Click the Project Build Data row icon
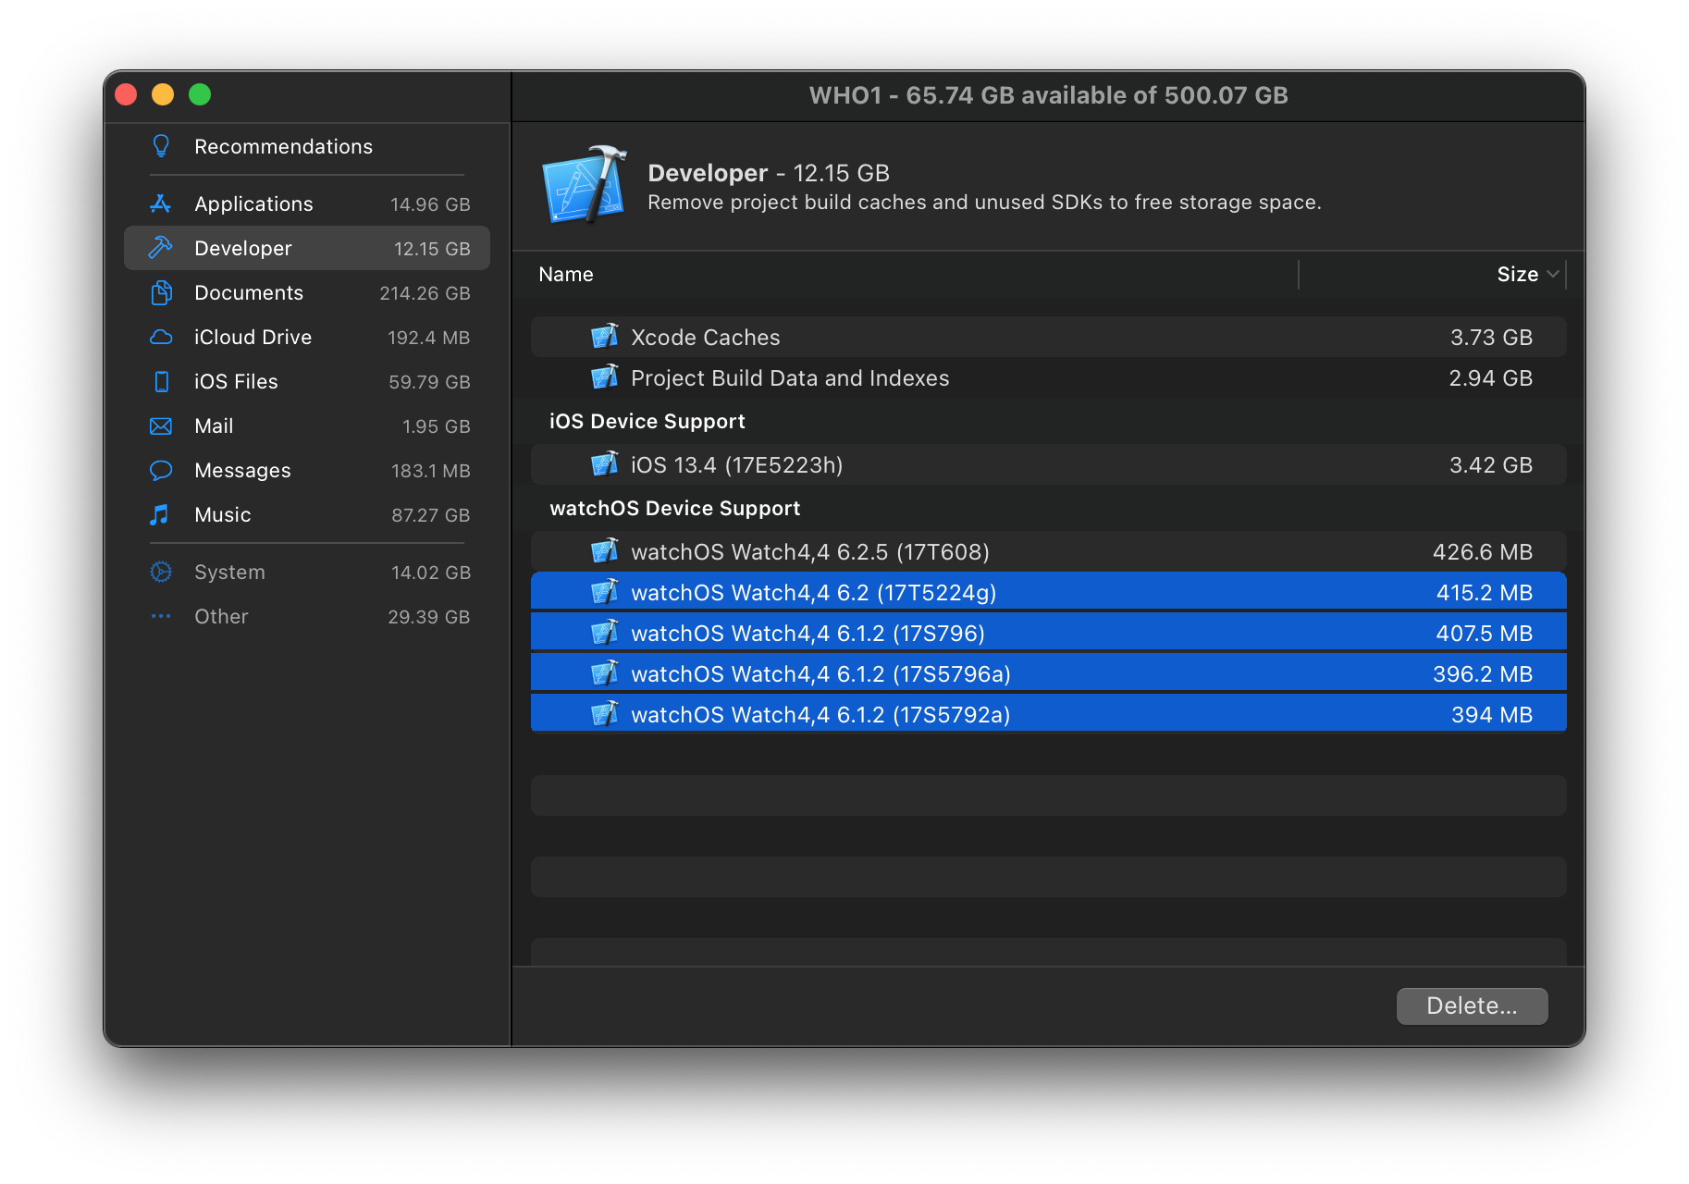Screen dimensions: 1689x1184 tap(605, 377)
